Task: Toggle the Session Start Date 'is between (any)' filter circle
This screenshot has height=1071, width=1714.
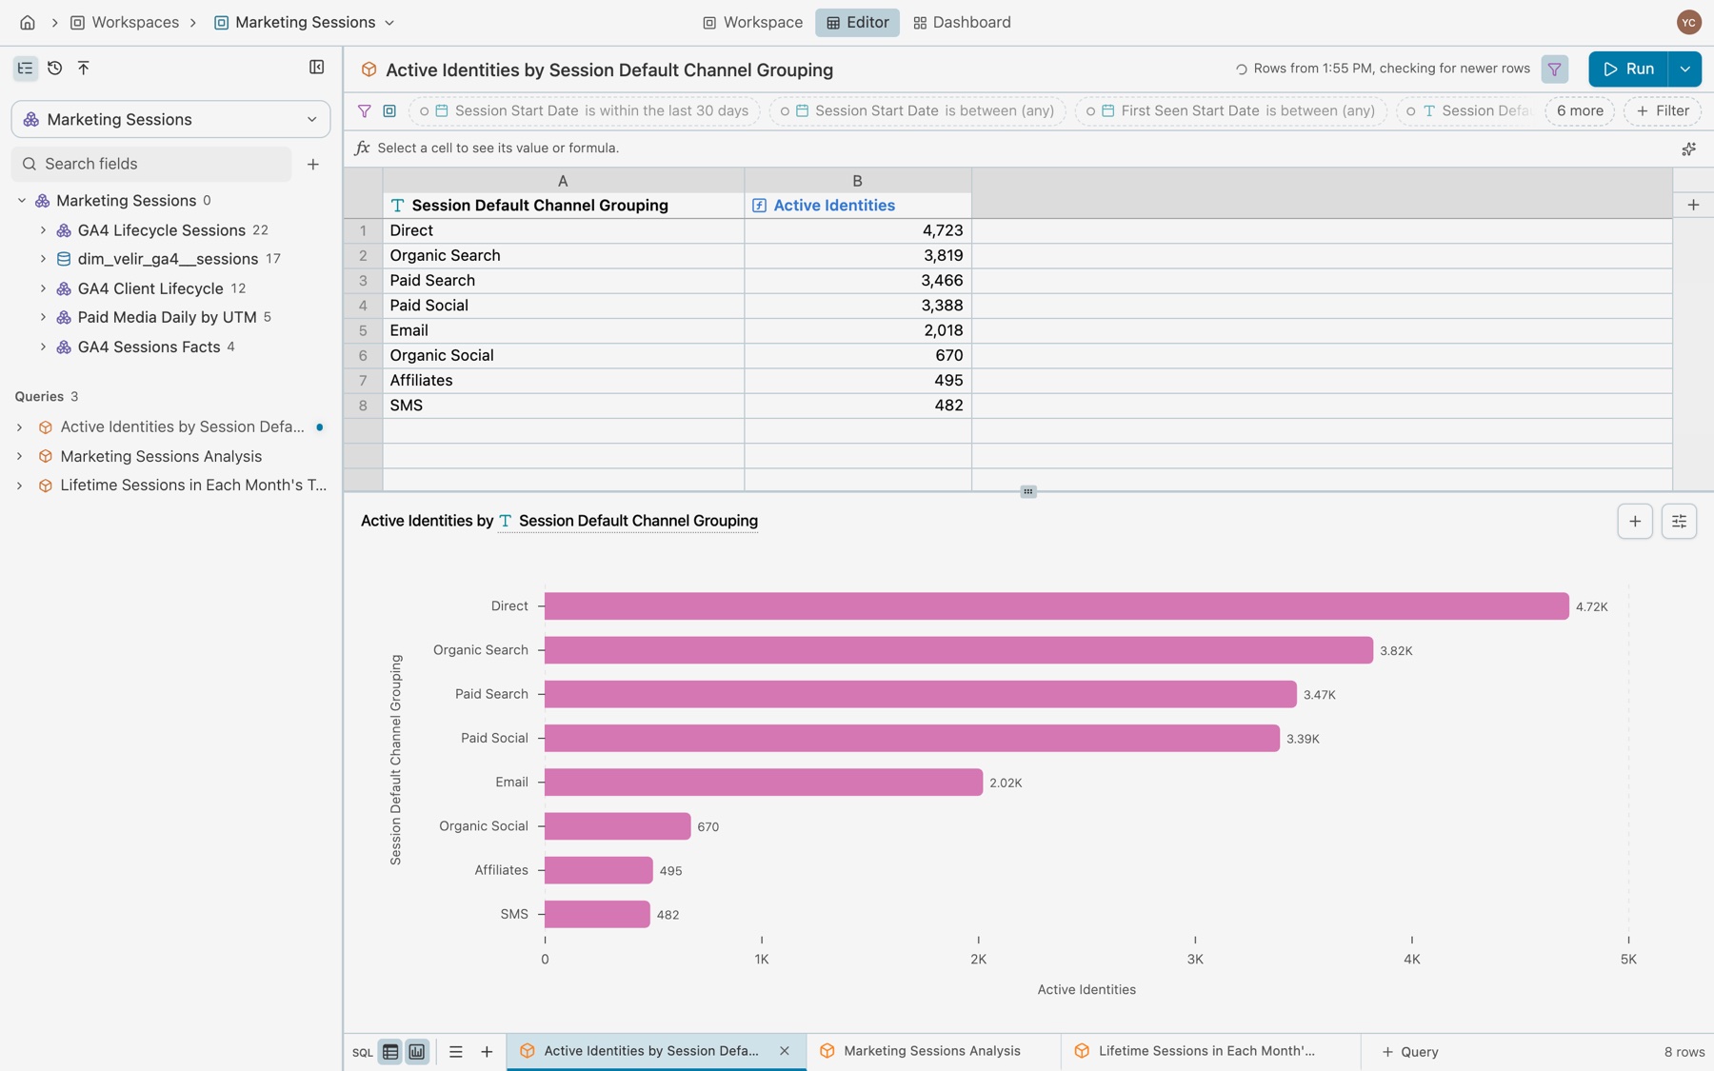Action: point(785,111)
